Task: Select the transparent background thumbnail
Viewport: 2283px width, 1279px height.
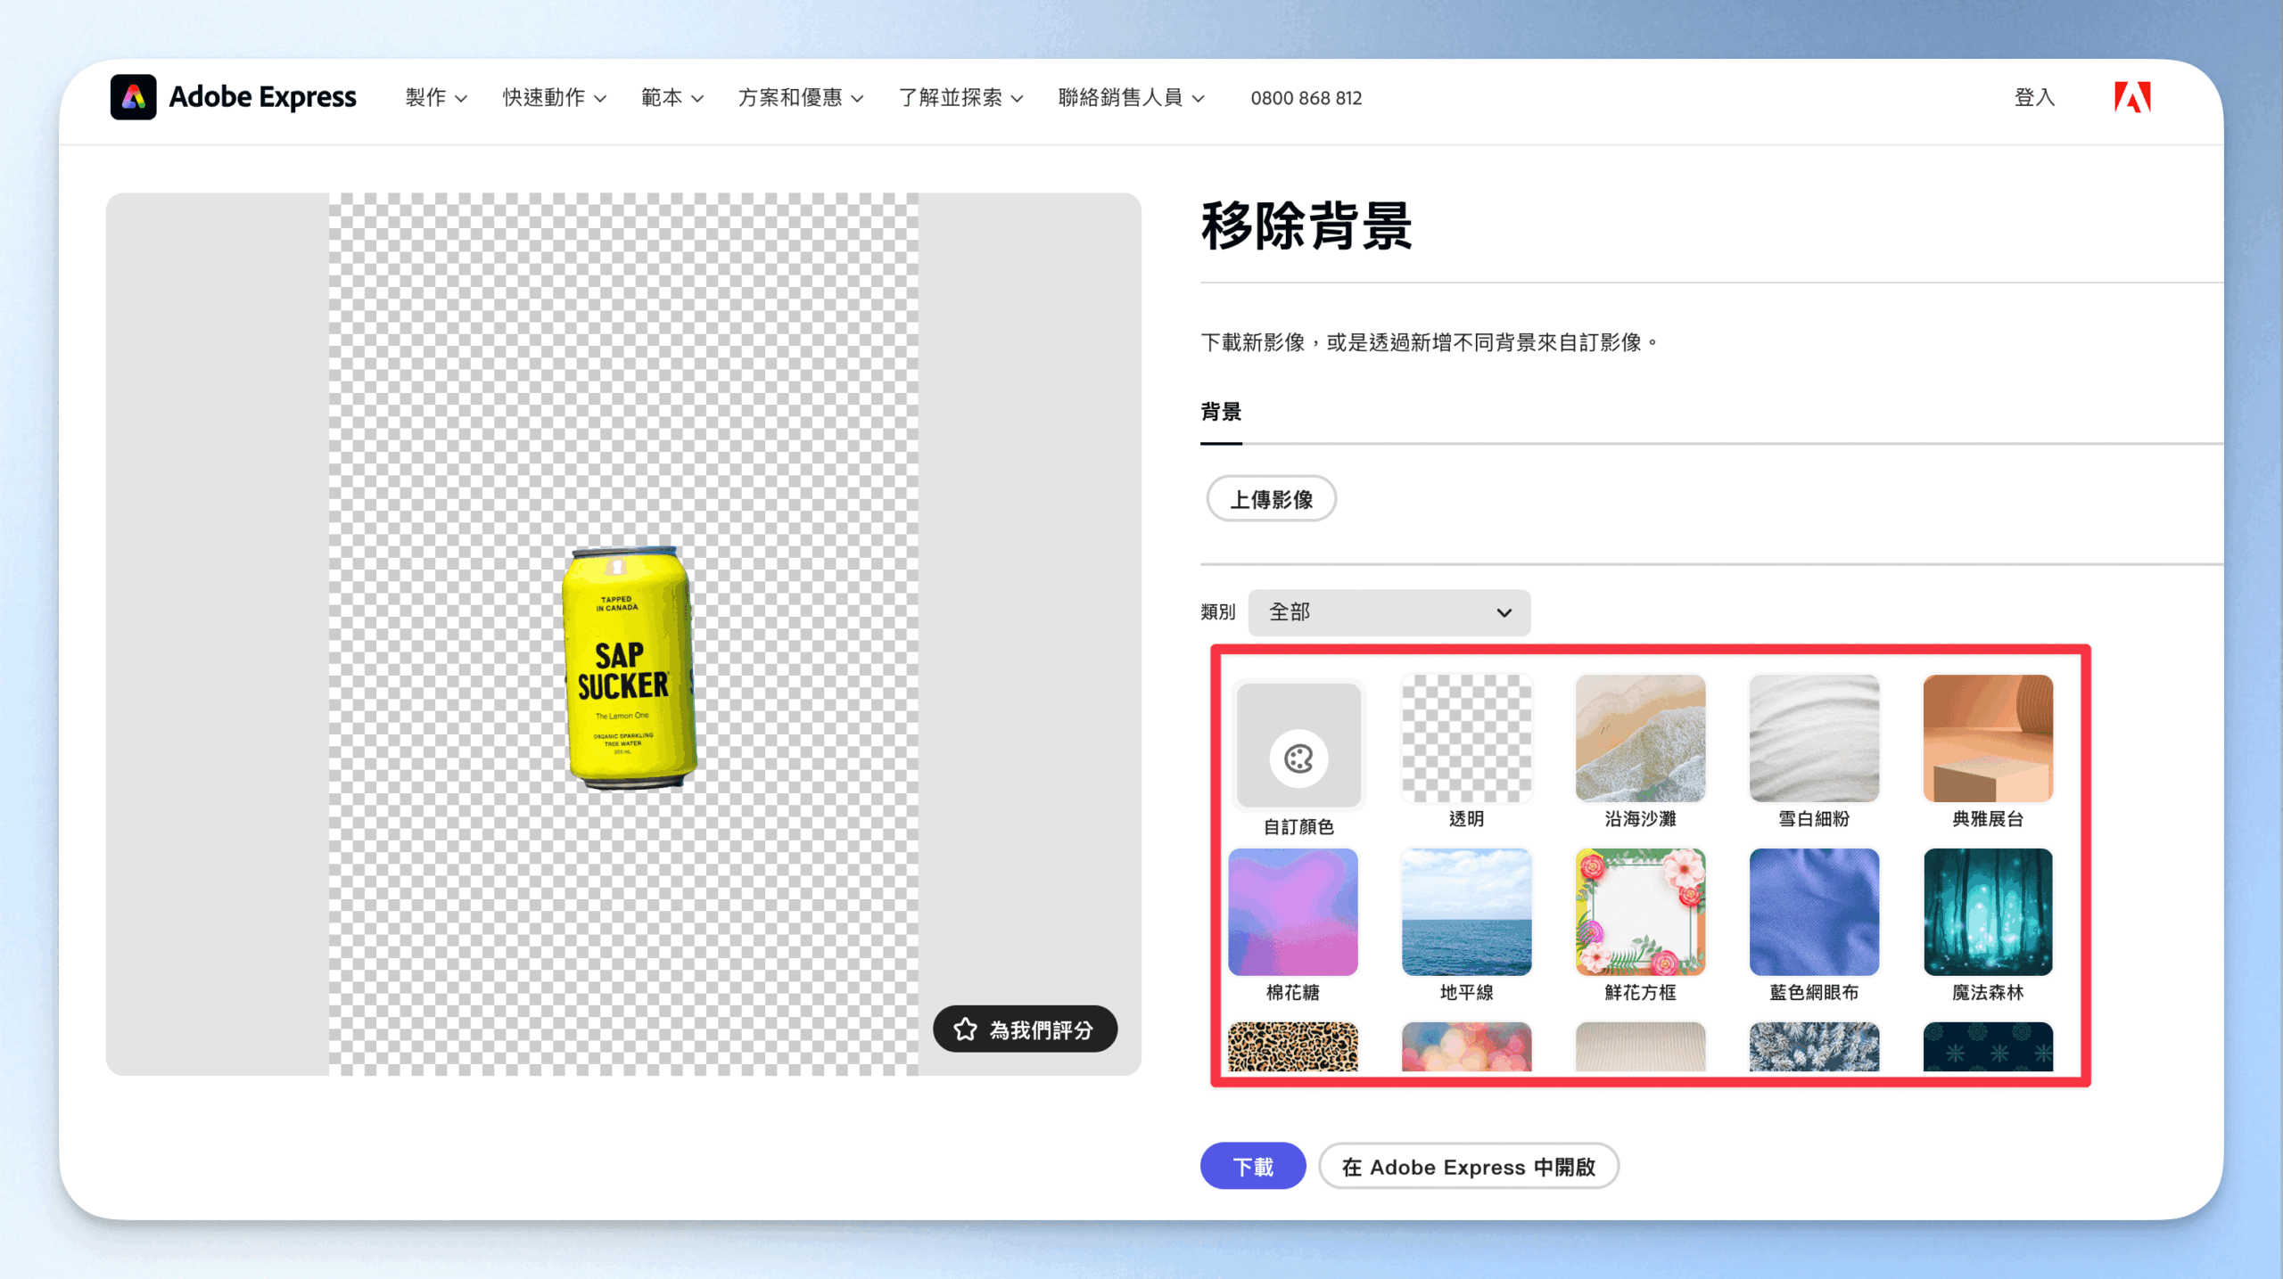Action: [x=1466, y=739]
